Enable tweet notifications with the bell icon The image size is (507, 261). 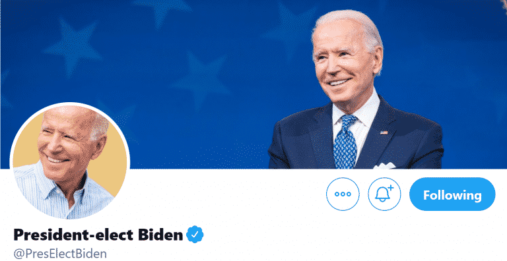[x=384, y=194]
